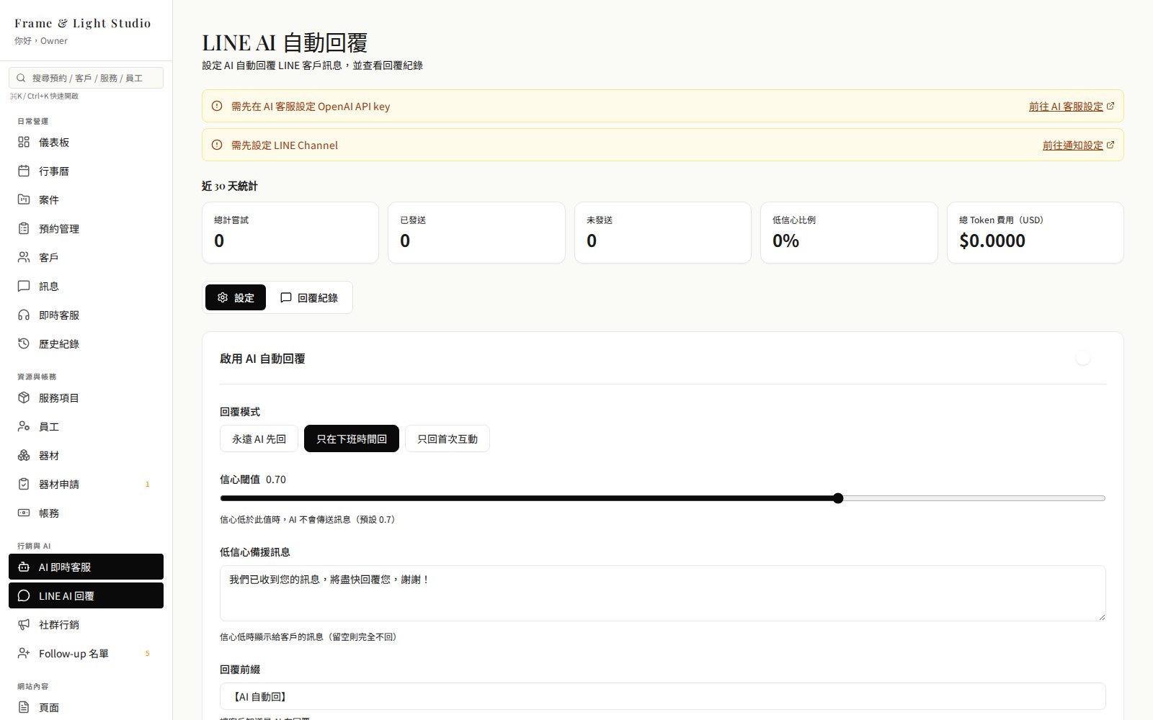Open 社群行銷 in the sidebar

tap(86, 624)
